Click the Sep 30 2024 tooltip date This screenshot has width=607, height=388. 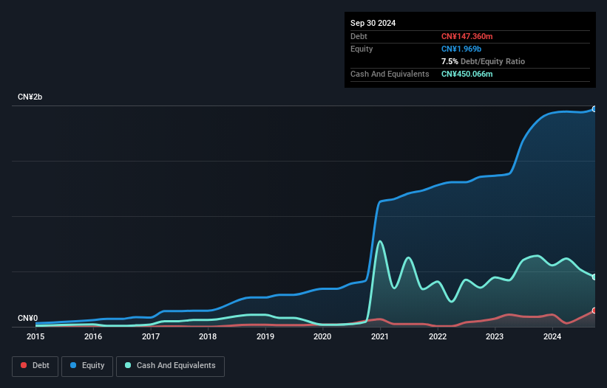pos(373,23)
